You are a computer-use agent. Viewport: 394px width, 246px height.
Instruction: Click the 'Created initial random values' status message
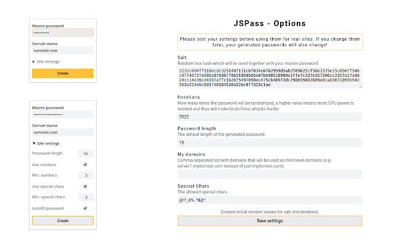click(x=270, y=212)
